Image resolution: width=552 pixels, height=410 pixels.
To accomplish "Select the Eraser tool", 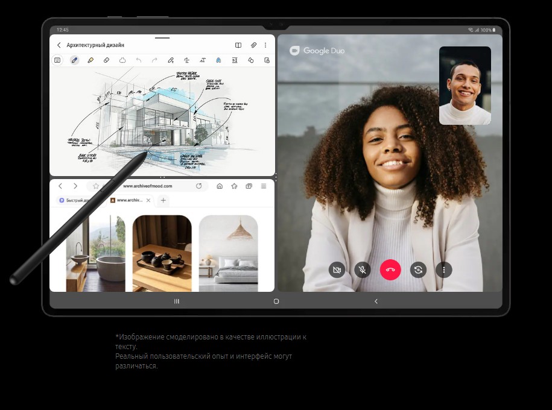I will pos(106,60).
